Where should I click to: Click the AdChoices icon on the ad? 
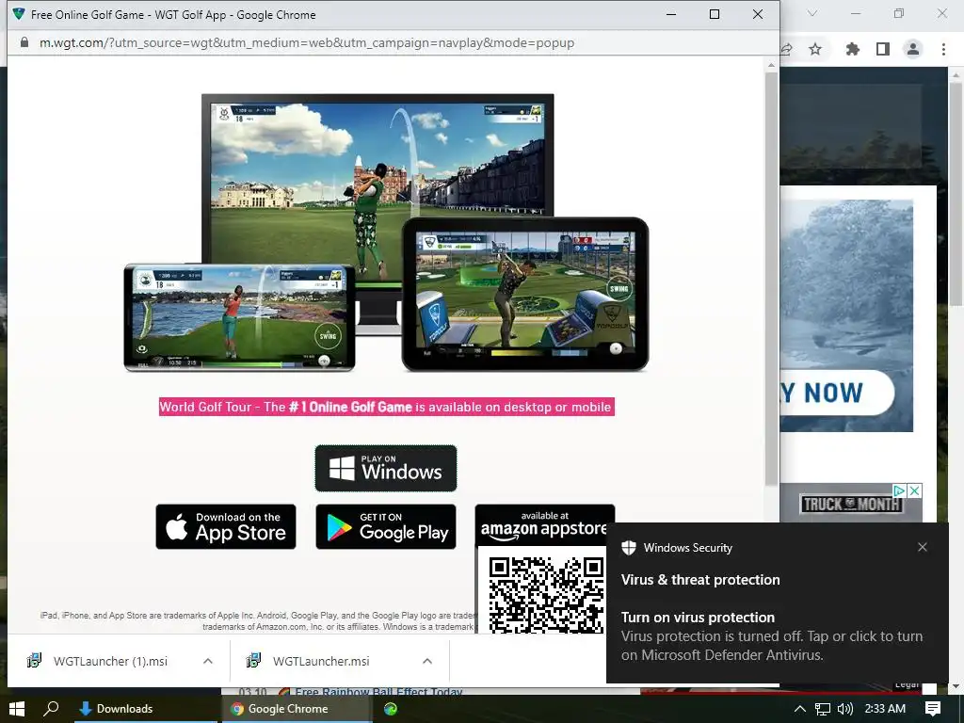[899, 490]
